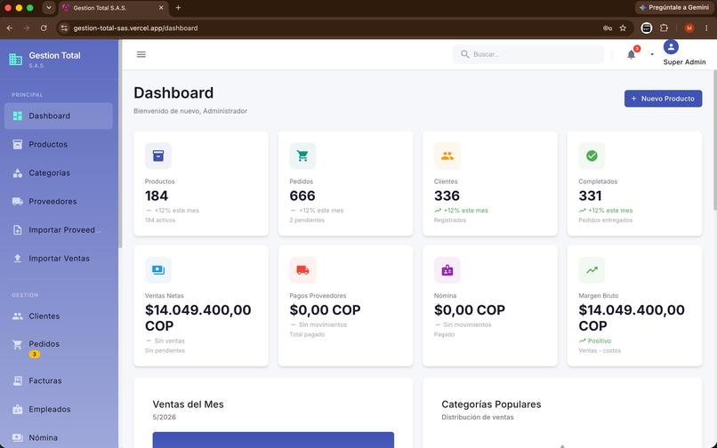Click the Facturas receipt icon
The width and height of the screenshot is (717, 448).
pos(18,380)
